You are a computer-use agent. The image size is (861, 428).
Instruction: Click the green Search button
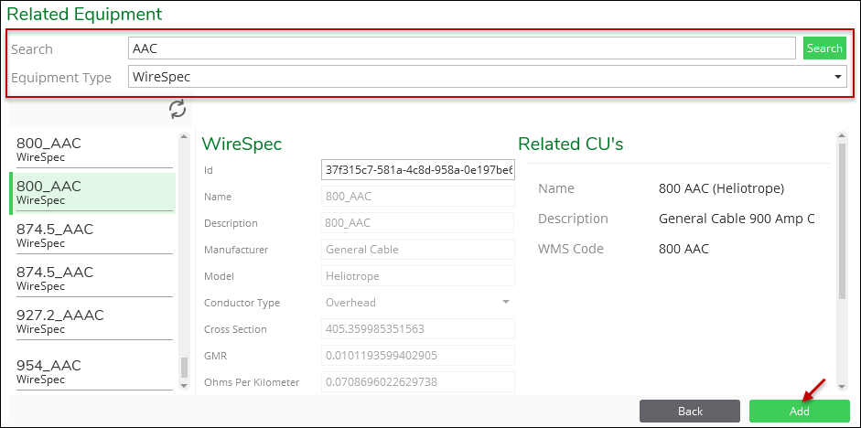pyautogui.click(x=824, y=48)
